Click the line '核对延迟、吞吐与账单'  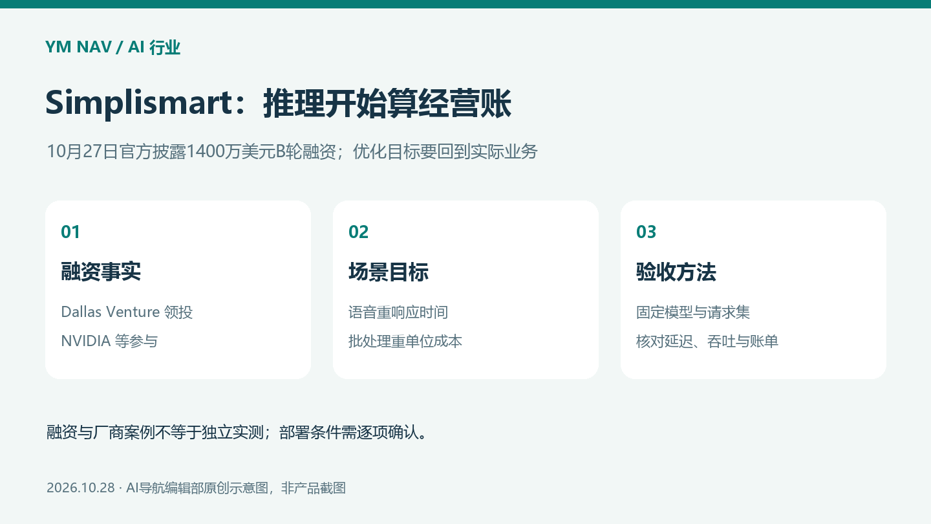point(707,341)
